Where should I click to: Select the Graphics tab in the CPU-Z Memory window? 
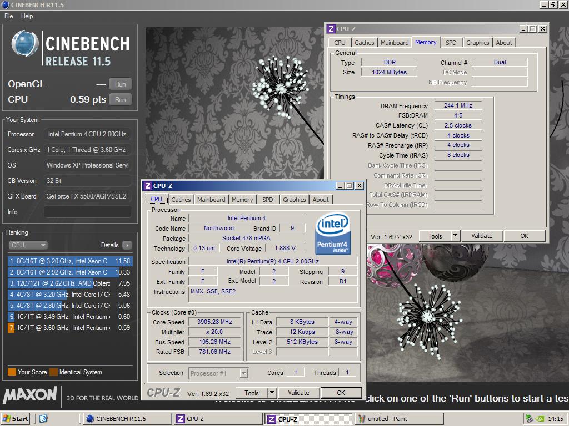click(x=477, y=43)
